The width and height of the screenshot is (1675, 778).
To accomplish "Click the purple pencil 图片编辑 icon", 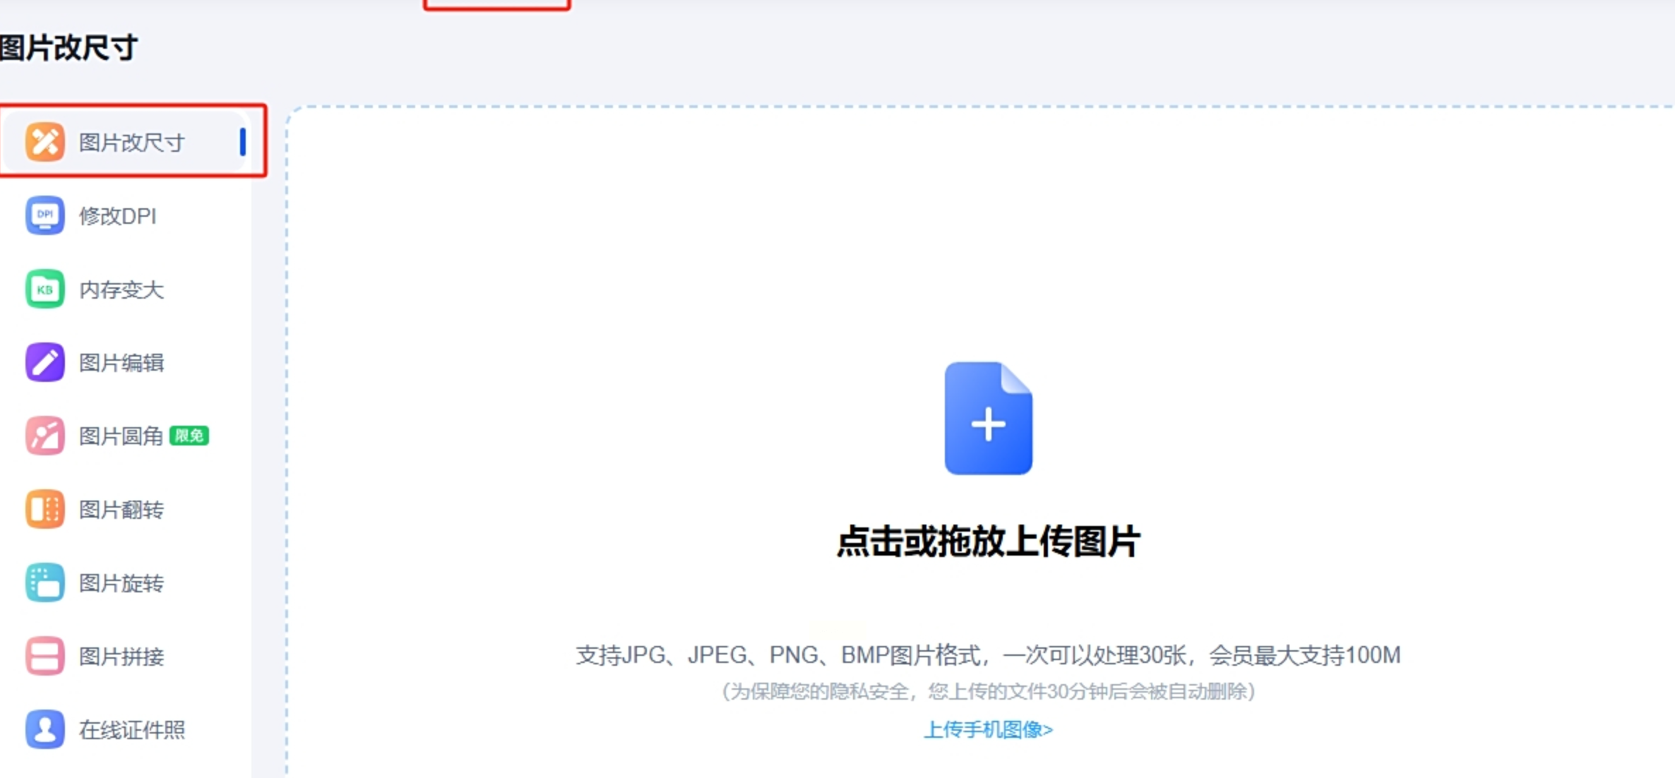I will [x=44, y=362].
